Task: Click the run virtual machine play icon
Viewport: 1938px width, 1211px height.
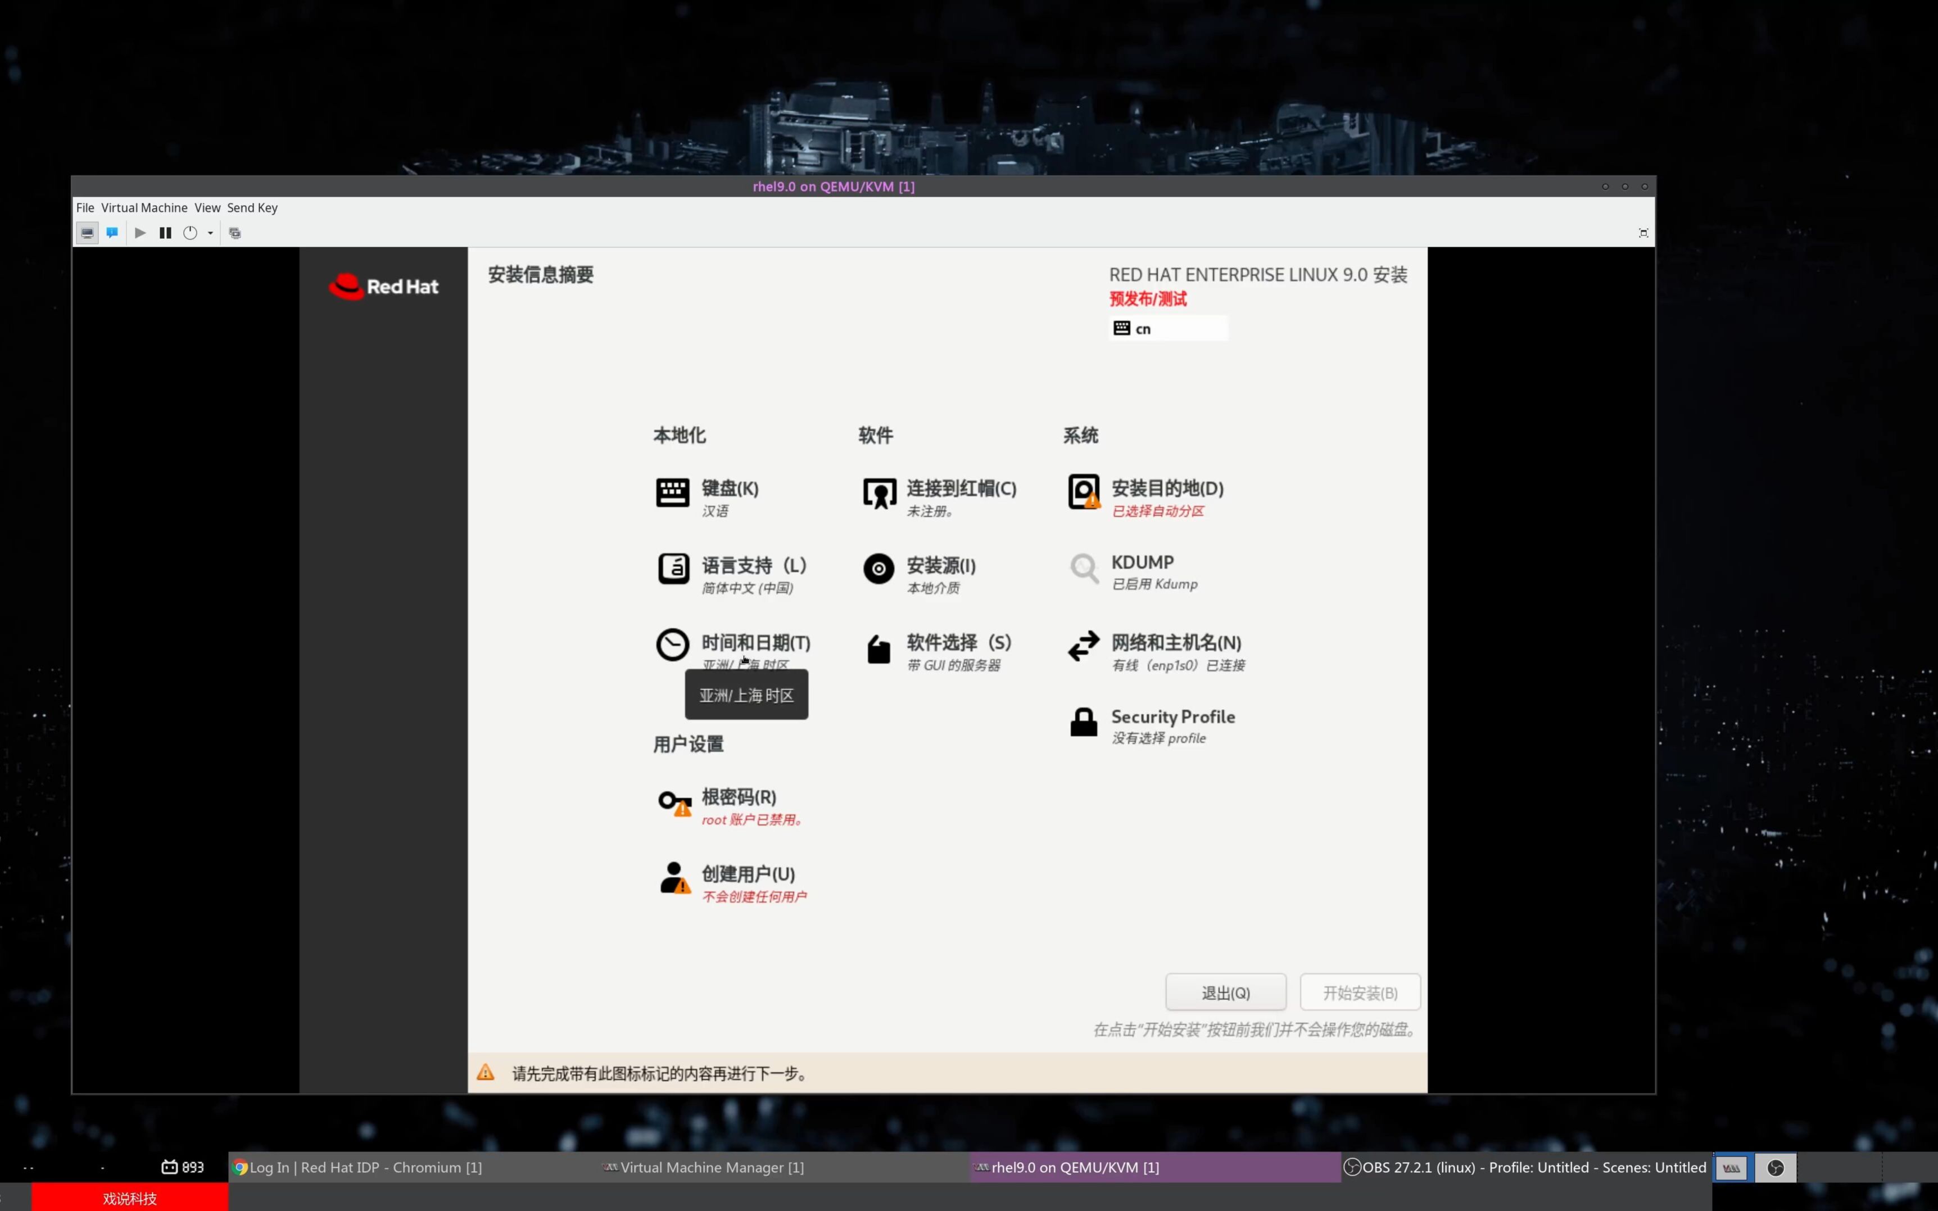Action: (140, 233)
